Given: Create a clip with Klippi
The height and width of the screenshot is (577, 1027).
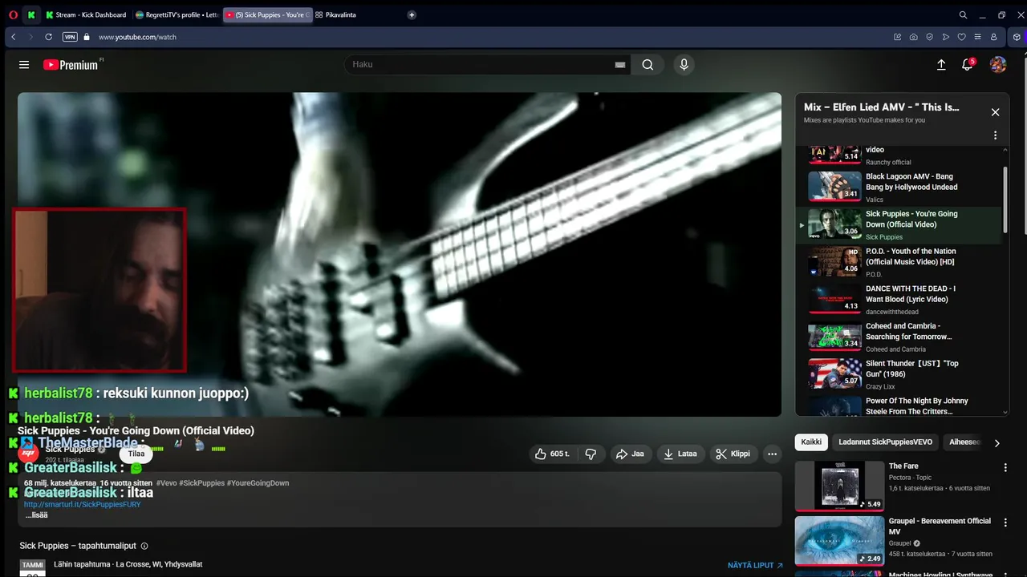Looking at the screenshot, I should pos(733,454).
